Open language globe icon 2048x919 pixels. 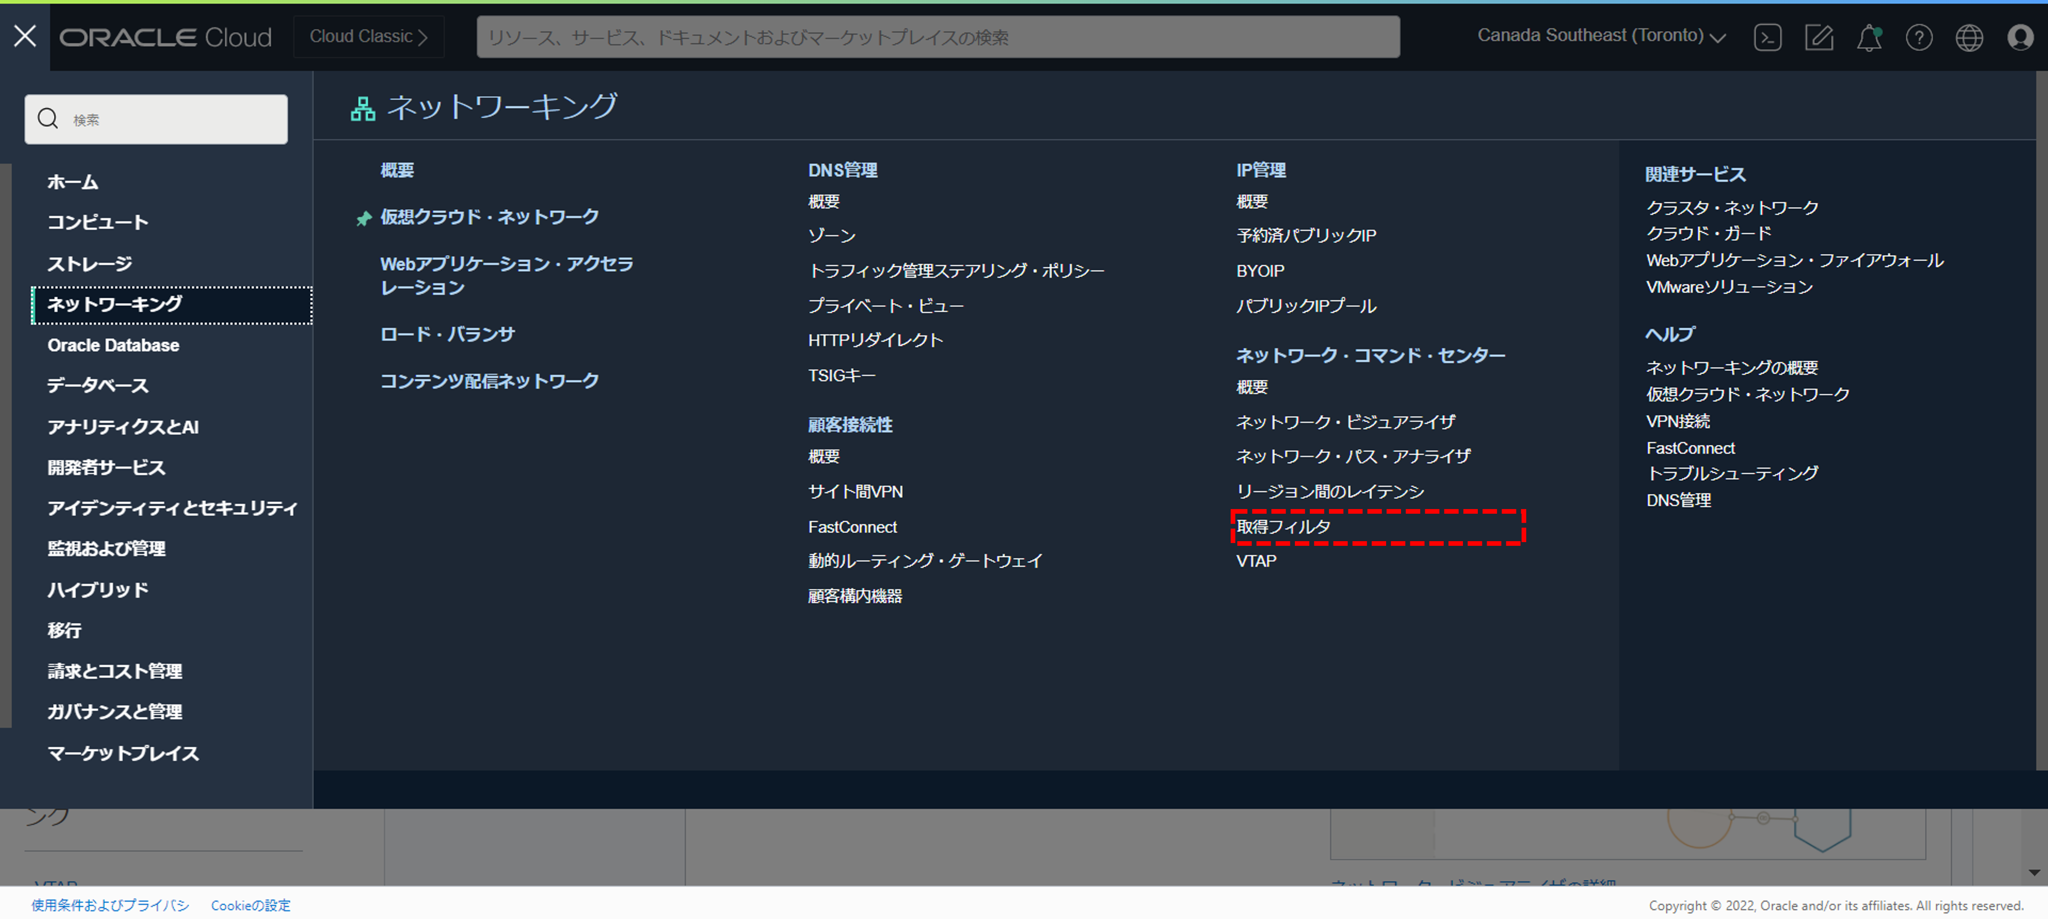[x=1968, y=37]
